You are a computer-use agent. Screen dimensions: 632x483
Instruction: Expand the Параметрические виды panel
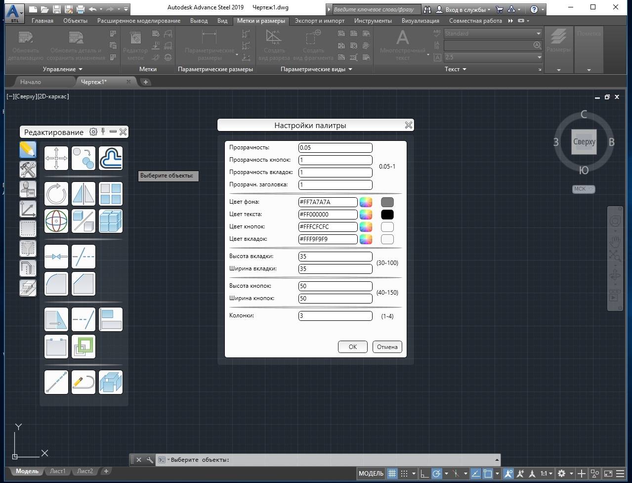coord(316,69)
